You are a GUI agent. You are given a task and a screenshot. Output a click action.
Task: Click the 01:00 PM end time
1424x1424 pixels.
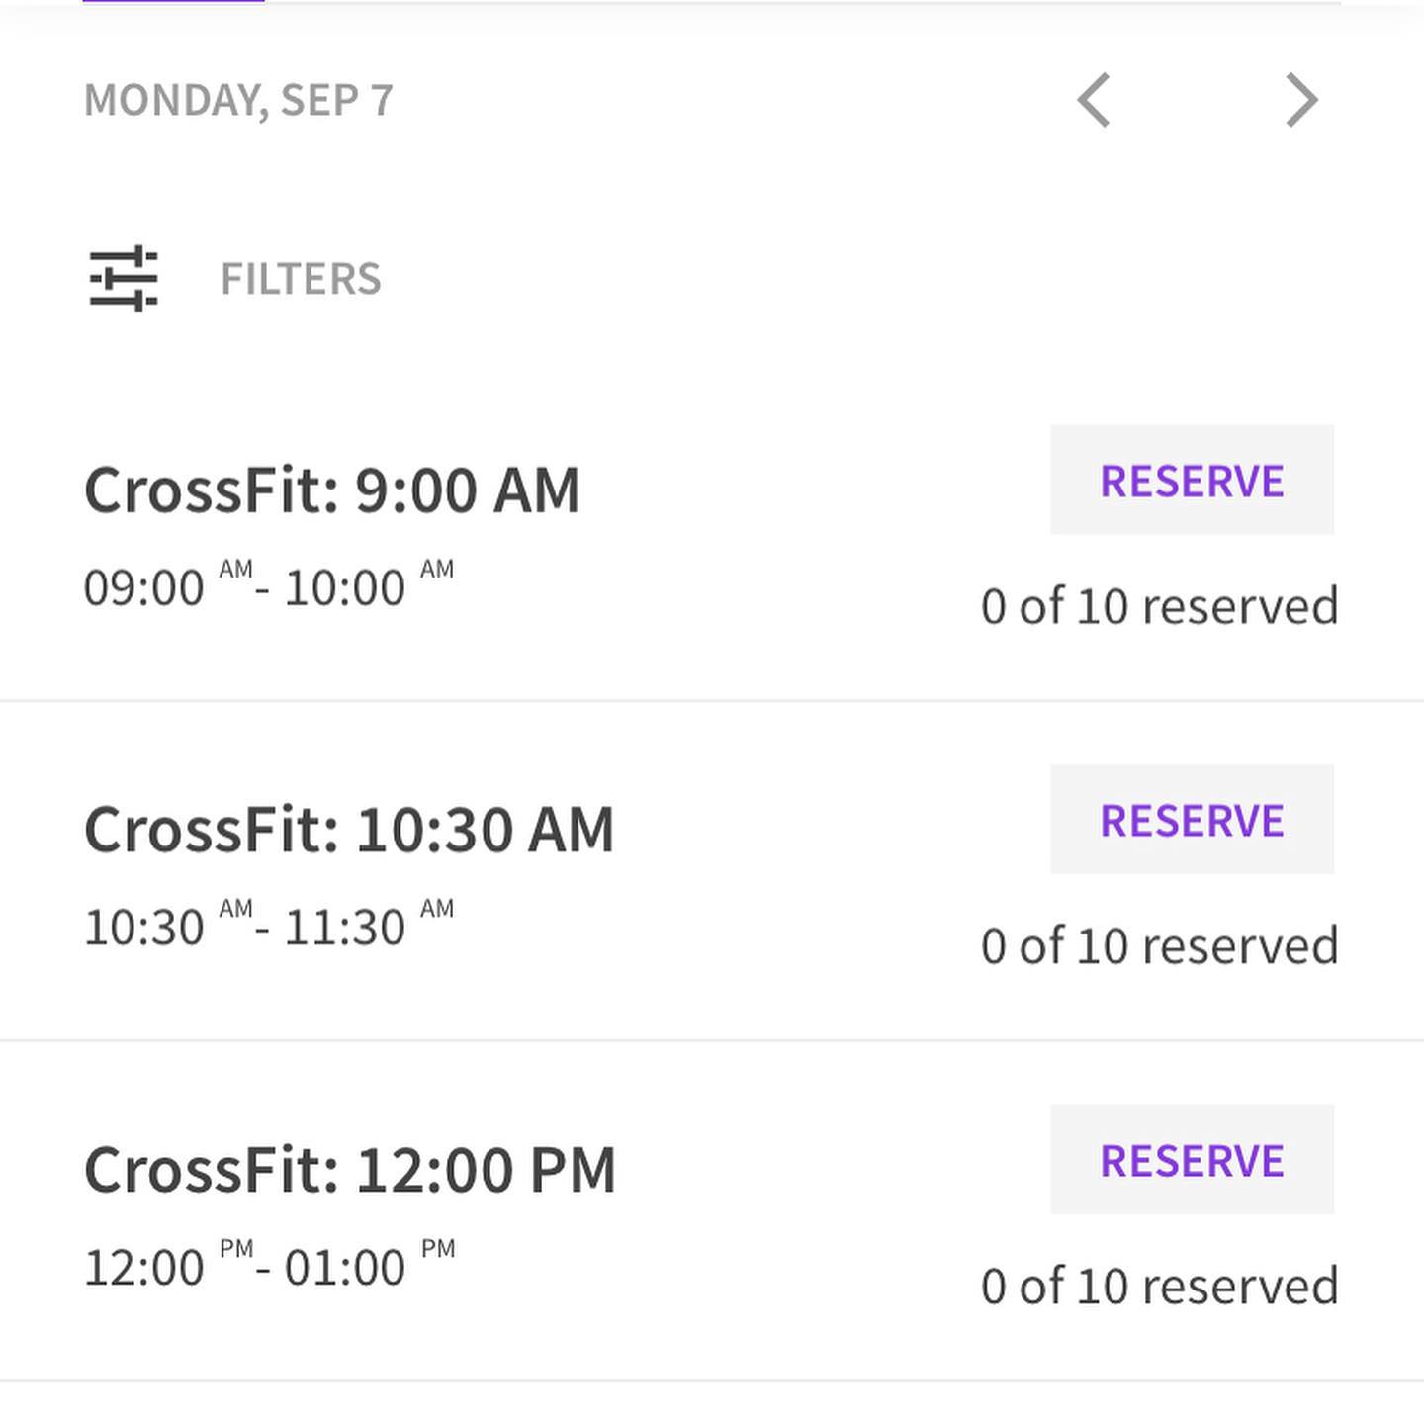[x=368, y=1267]
